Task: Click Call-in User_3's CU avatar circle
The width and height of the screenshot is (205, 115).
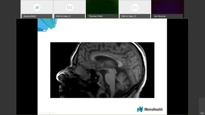Action: click(135, 7)
